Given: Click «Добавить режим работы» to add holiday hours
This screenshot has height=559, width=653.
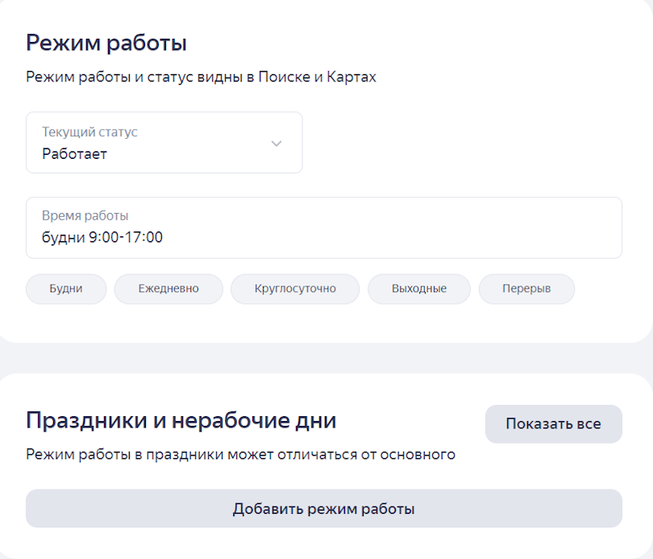Looking at the screenshot, I should pyautogui.click(x=324, y=508).
